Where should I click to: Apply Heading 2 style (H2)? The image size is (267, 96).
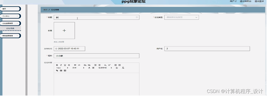tap(89, 65)
